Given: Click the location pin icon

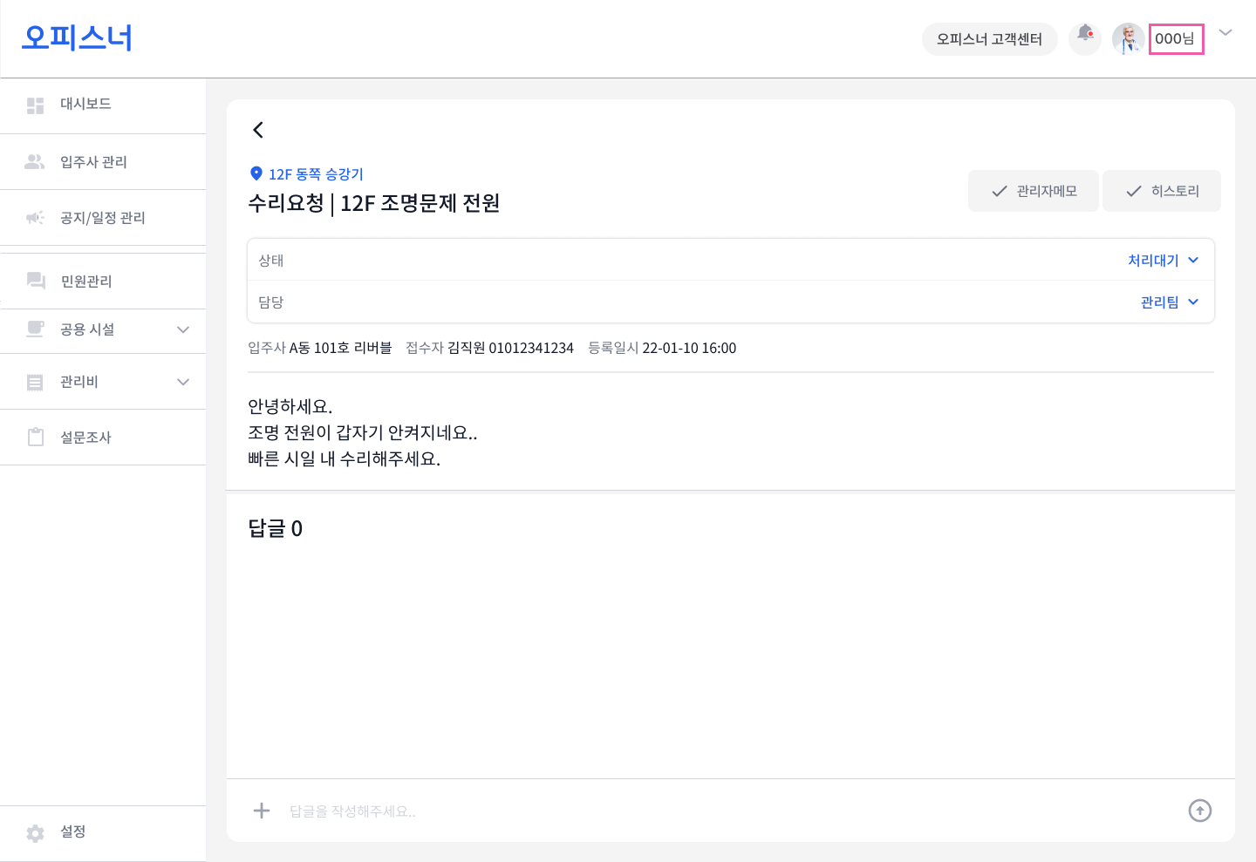Looking at the screenshot, I should pyautogui.click(x=256, y=173).
